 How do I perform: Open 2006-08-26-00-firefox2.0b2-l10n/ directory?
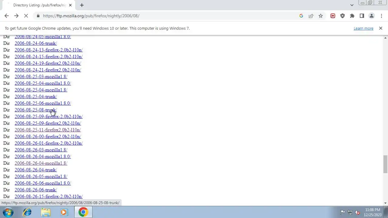click(48, 137)
